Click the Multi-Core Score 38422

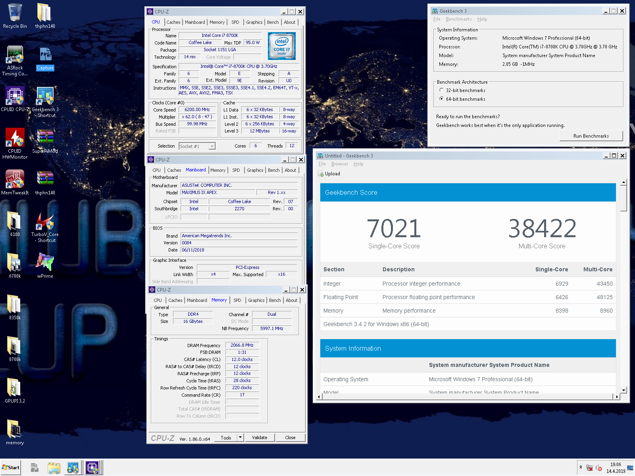[542, 229]
